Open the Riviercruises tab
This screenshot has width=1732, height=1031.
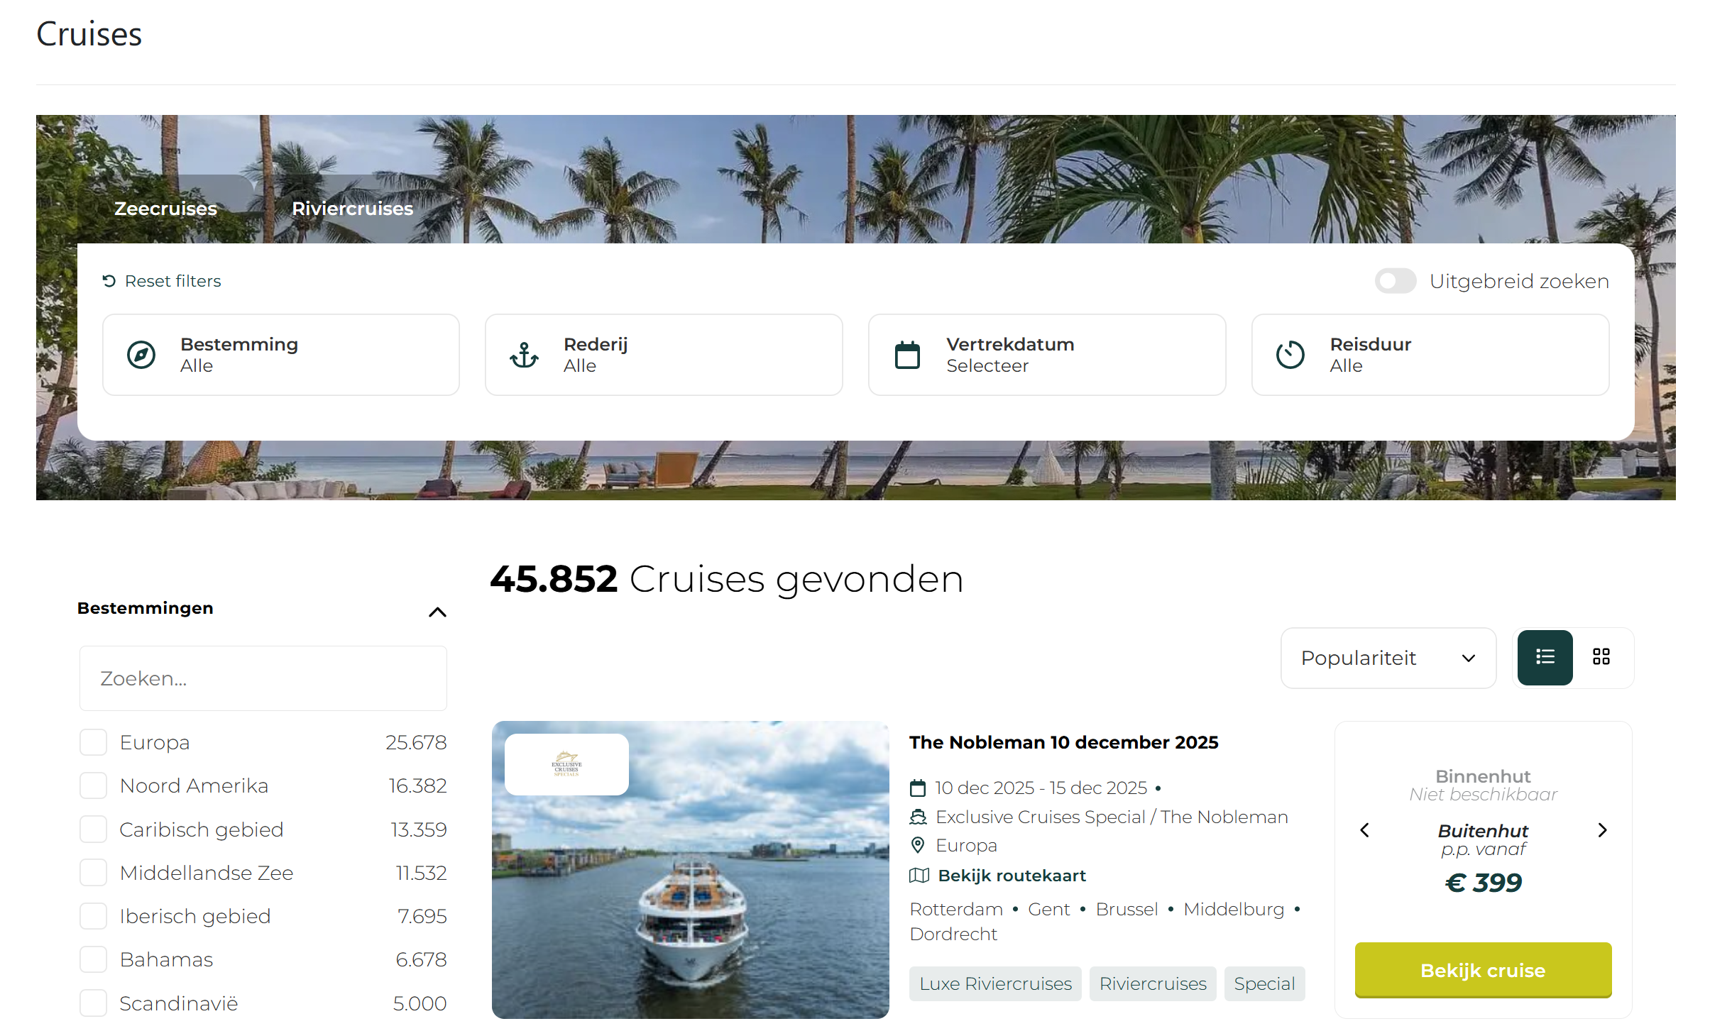click(x=353, y=208)
